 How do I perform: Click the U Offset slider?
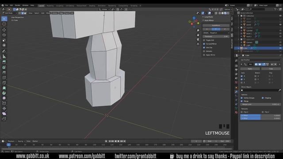point(260,115)
